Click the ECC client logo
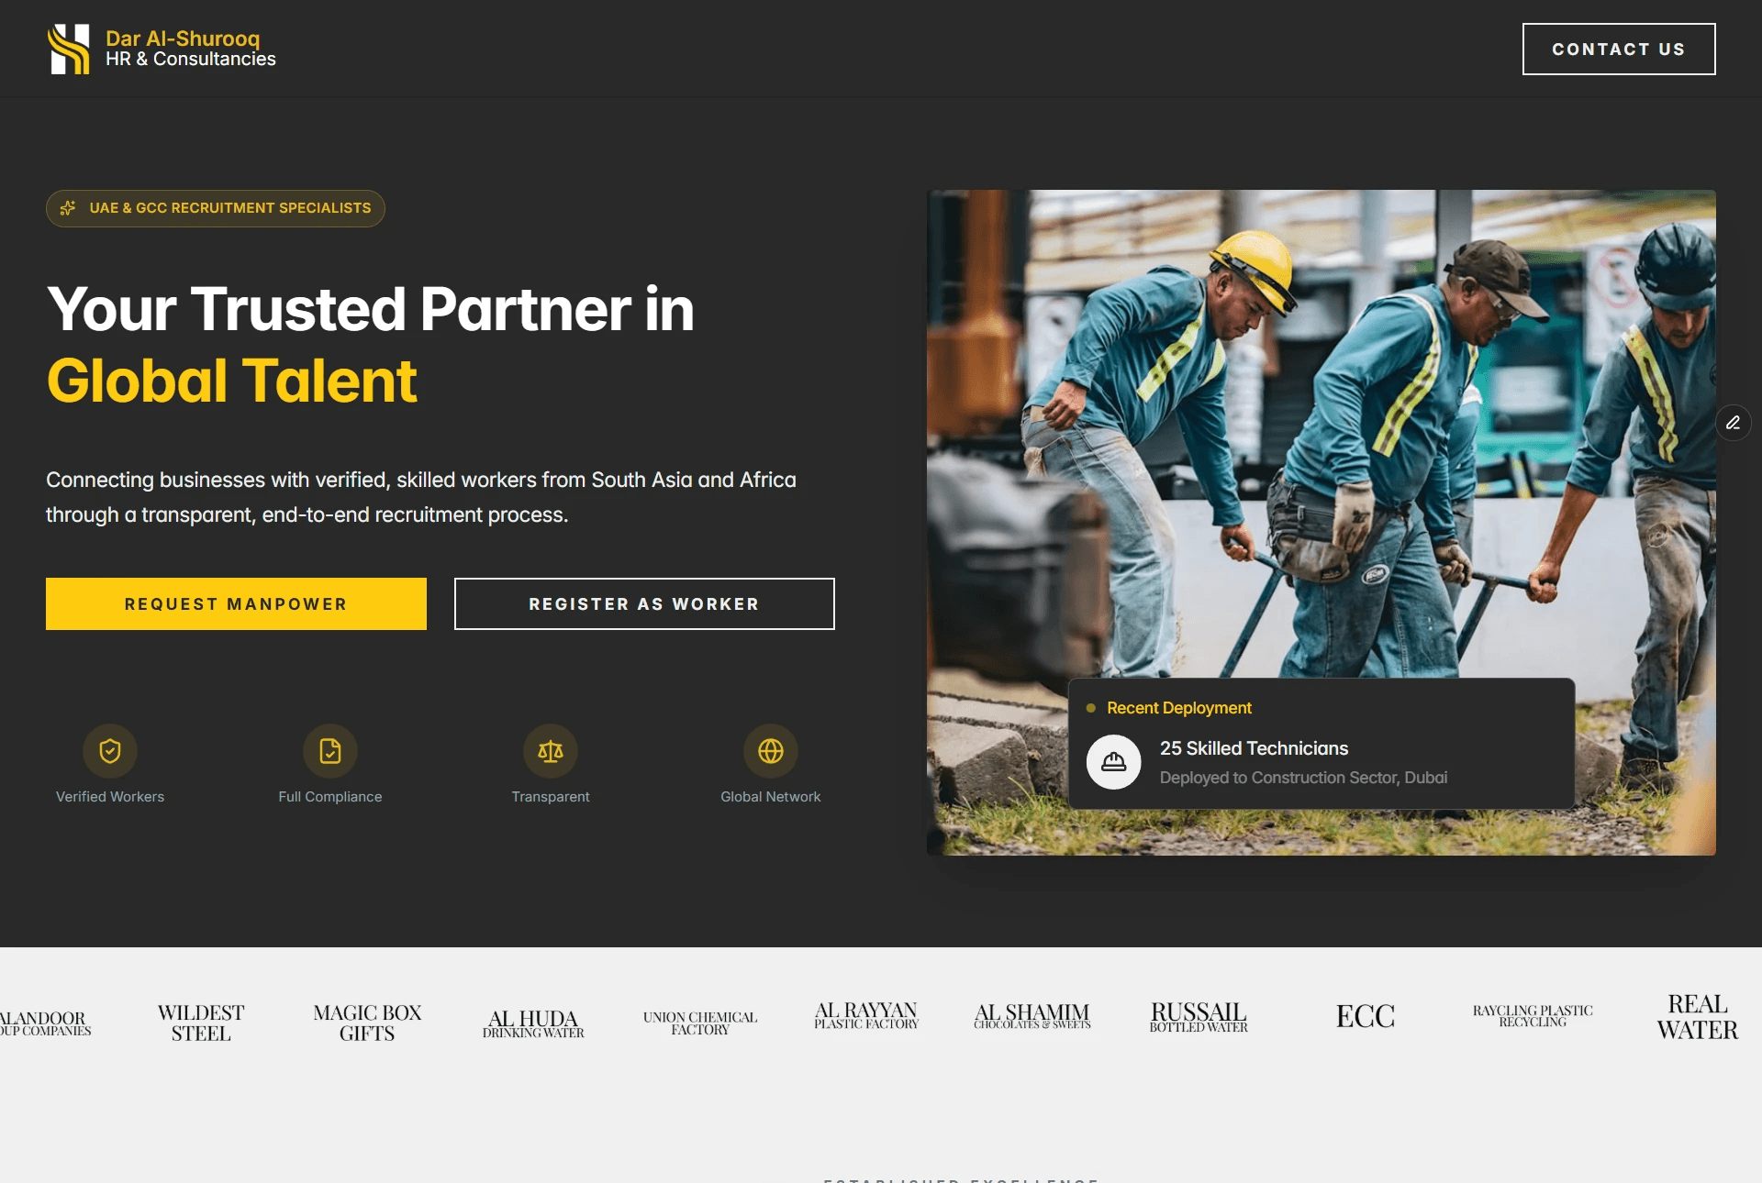 pos(1365,1016)
